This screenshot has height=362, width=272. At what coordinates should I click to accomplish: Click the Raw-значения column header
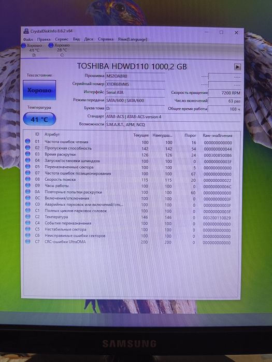[217, 136]
